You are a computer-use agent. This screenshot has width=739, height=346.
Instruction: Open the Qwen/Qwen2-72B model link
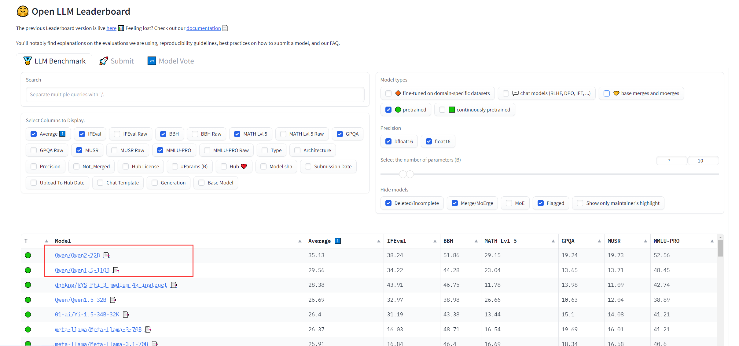pos(77,255)
